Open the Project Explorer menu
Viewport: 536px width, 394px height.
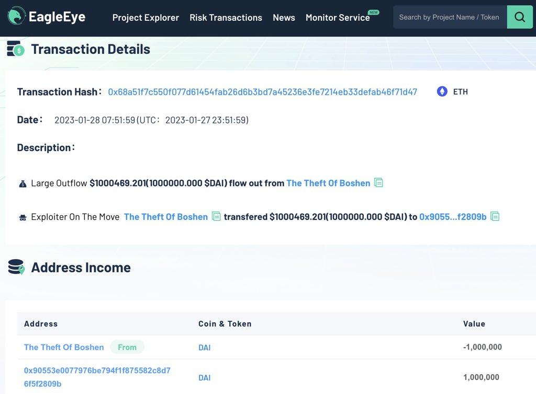[146, 17]
